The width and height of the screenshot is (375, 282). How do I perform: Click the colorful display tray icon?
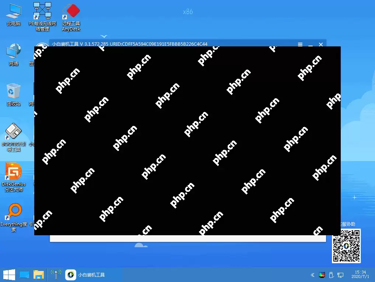pyautogui.click(x=322, y=275)
